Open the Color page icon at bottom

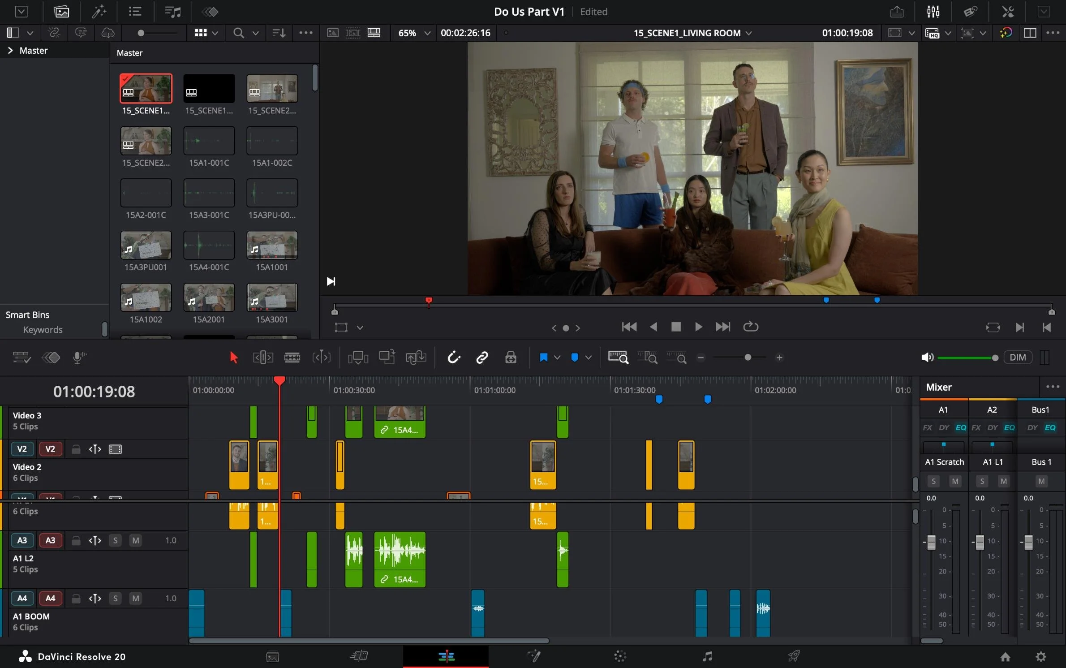click(x=620, y=657)
